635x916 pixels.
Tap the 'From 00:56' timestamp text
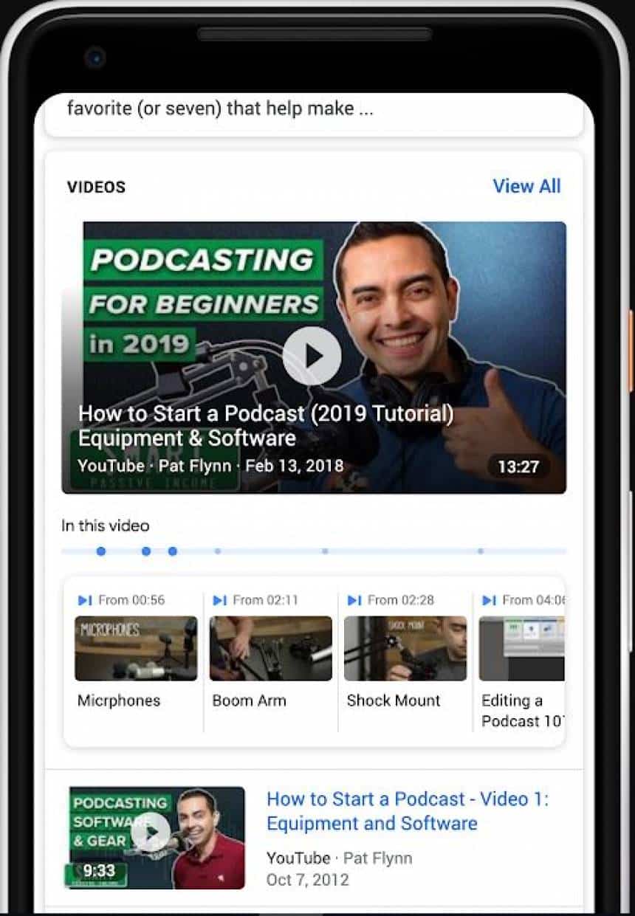(x=131, y=600)
